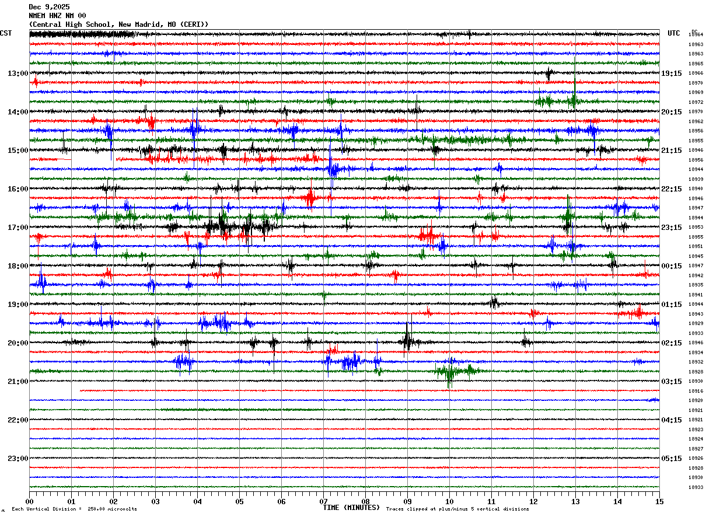
Task: Click the "Each Vertical Division = 250.00 microvolts" note
Action: click(x=74, y=509)
